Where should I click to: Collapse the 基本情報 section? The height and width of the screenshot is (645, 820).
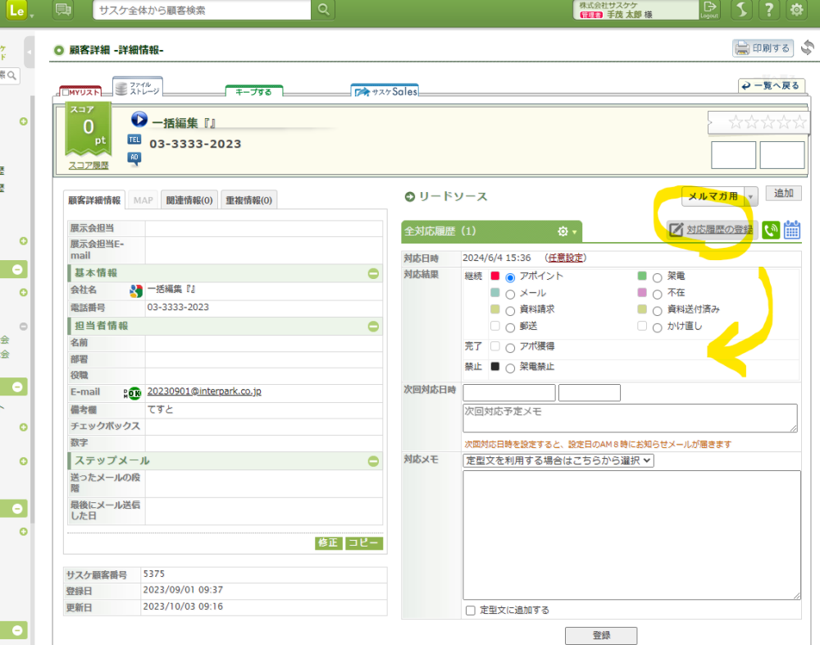click(373, 273)
